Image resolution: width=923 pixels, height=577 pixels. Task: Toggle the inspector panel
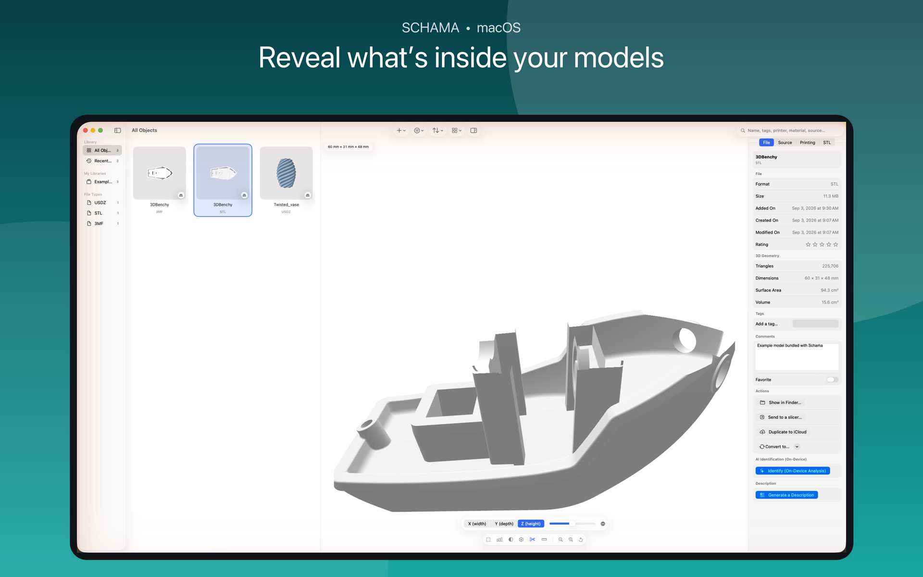474,130
